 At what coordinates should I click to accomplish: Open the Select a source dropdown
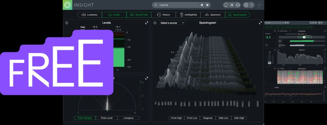click(x=172, y=23)
